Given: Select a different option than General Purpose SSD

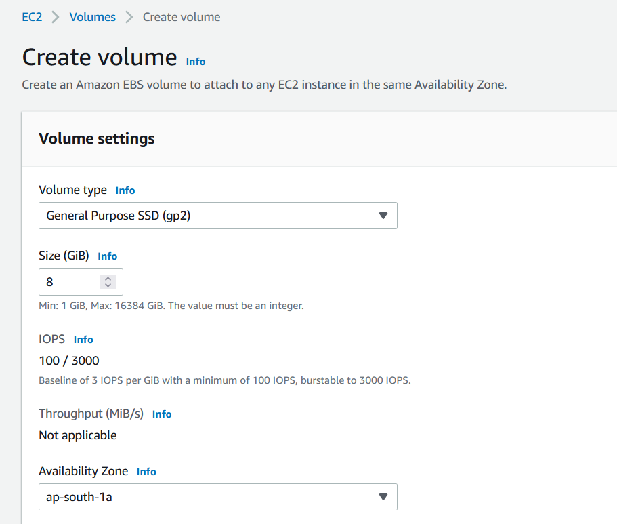Looking at the screenshot, I should pos(218,216).
